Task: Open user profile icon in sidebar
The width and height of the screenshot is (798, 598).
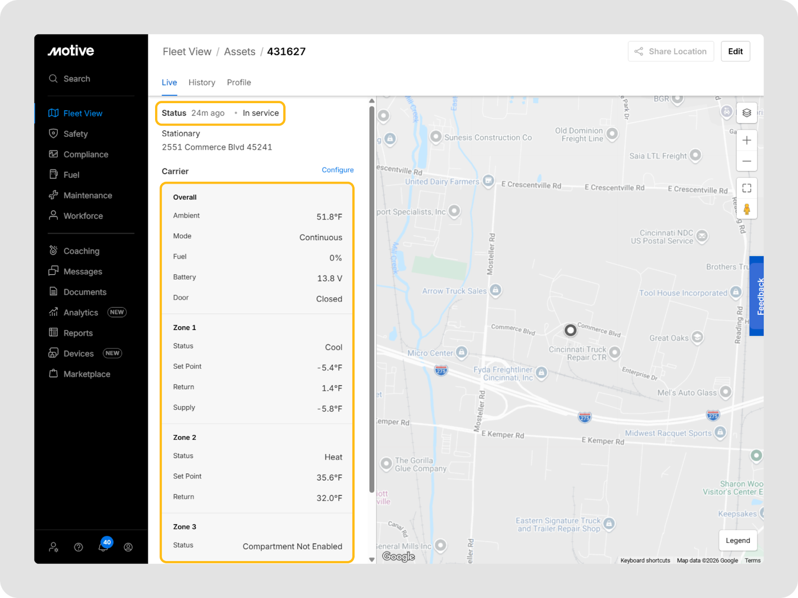Action: tap(128, 547)
